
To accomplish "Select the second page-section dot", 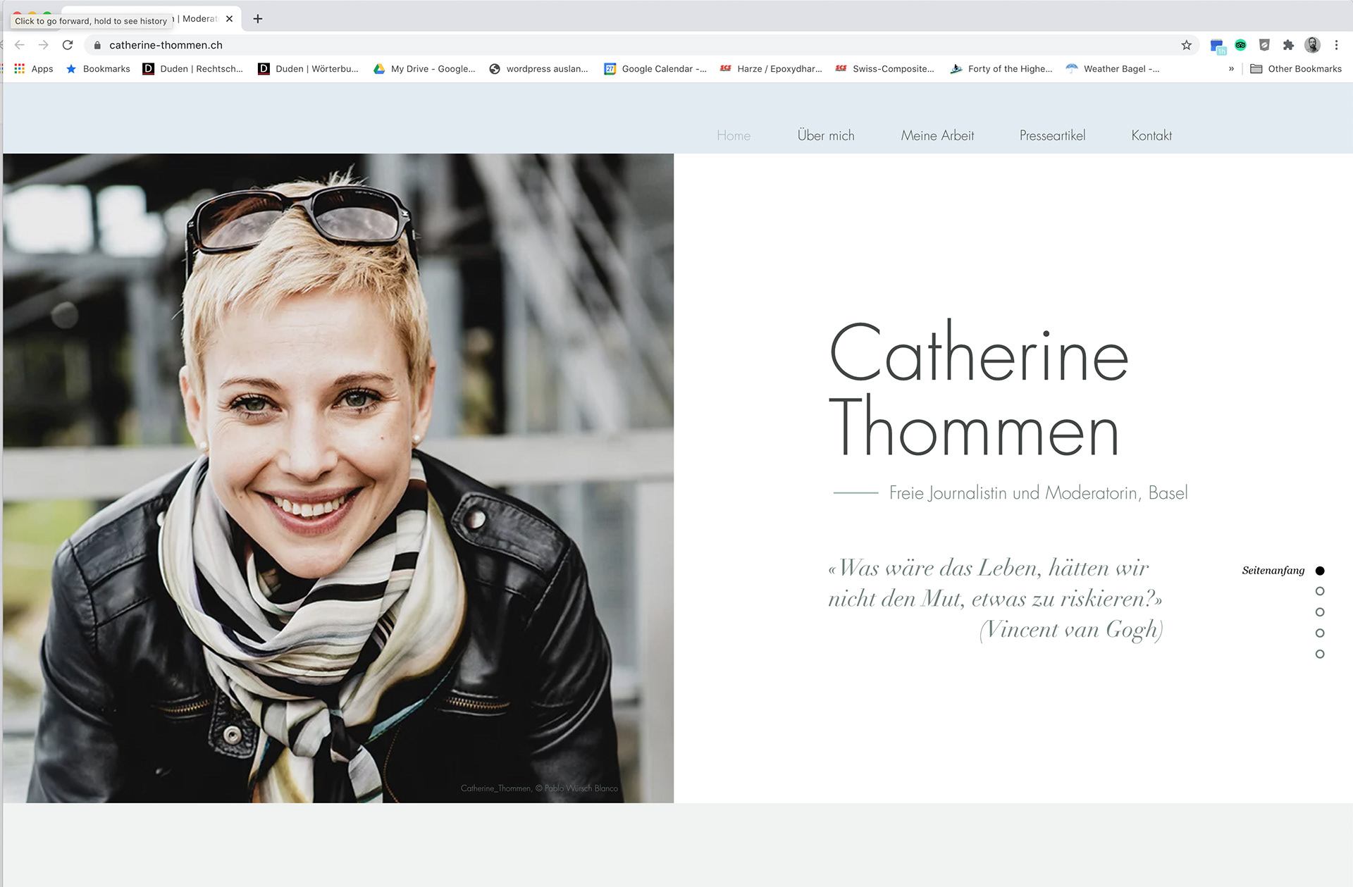I will 1320,591.
